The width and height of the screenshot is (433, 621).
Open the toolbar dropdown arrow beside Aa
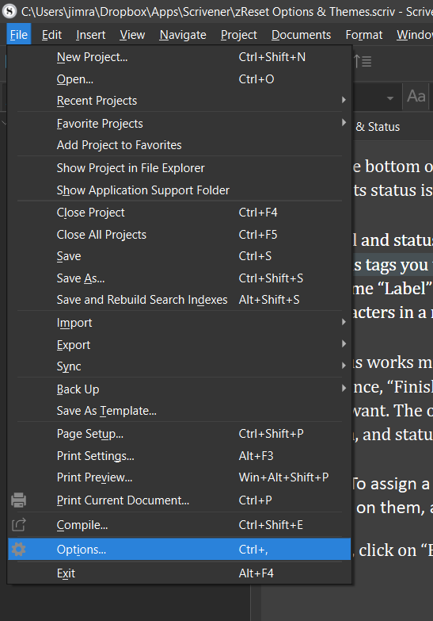click(390, 98)
